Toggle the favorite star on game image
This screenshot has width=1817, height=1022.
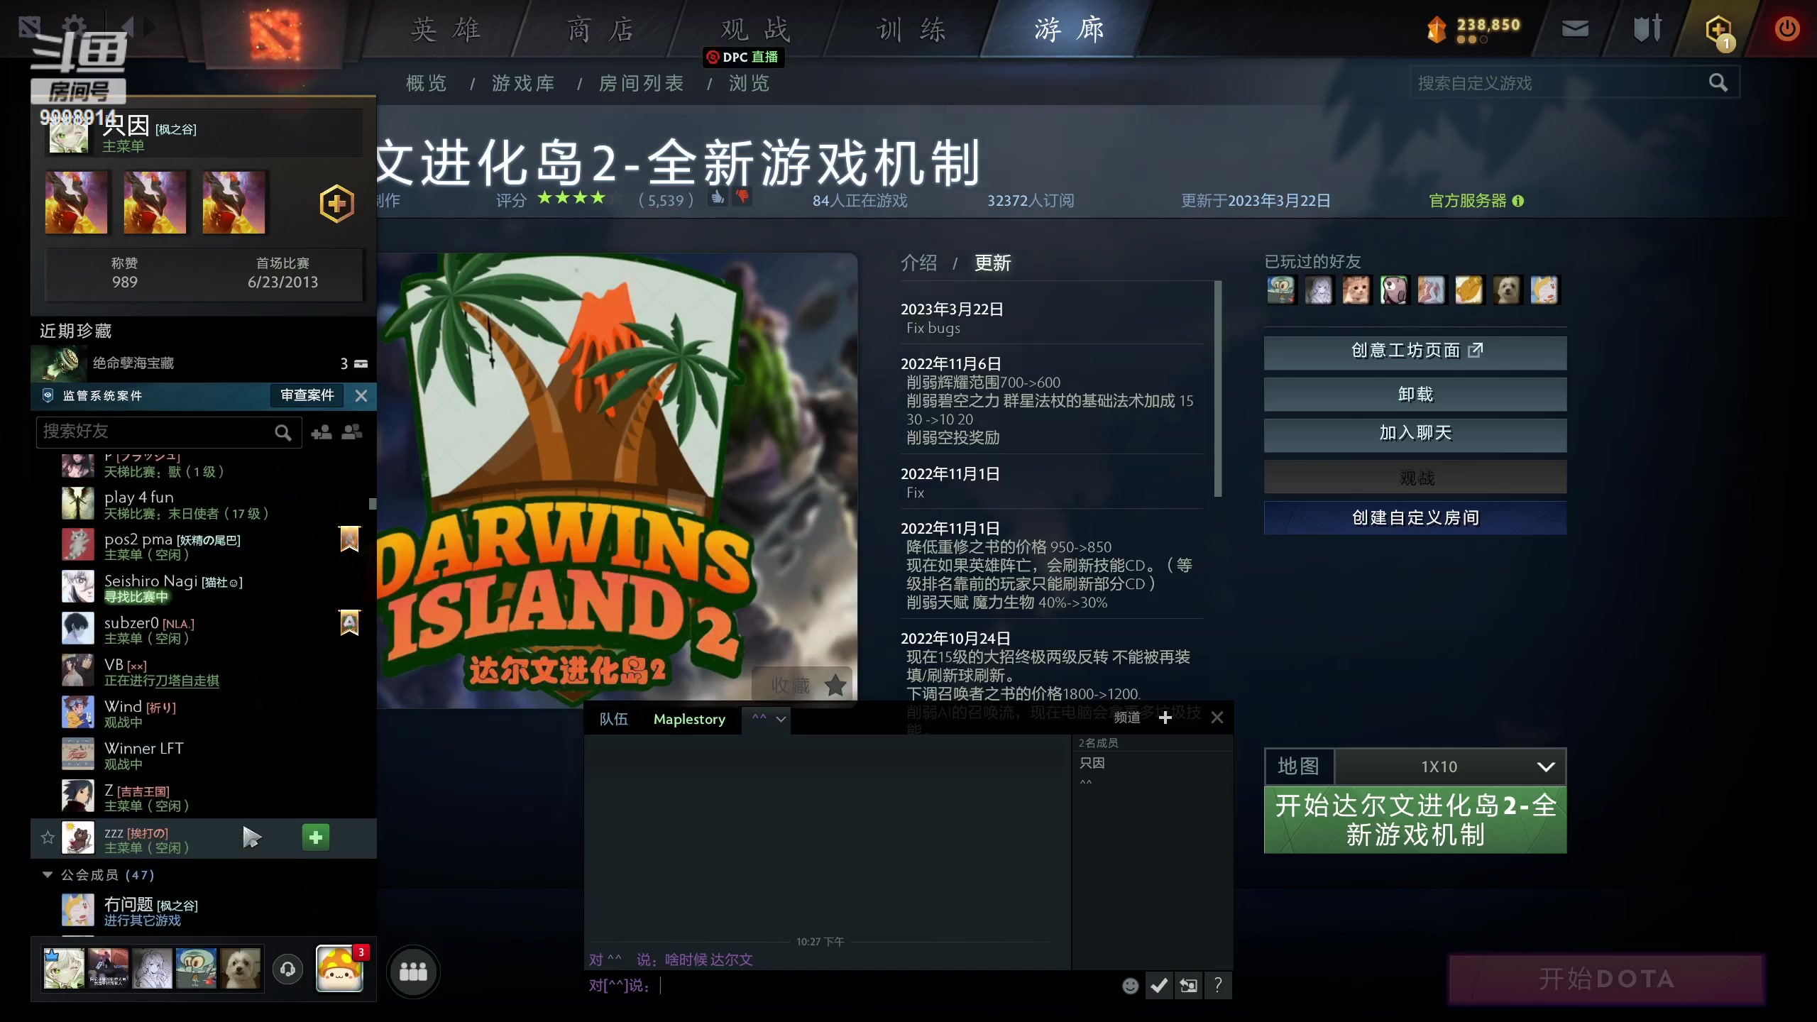835,686
